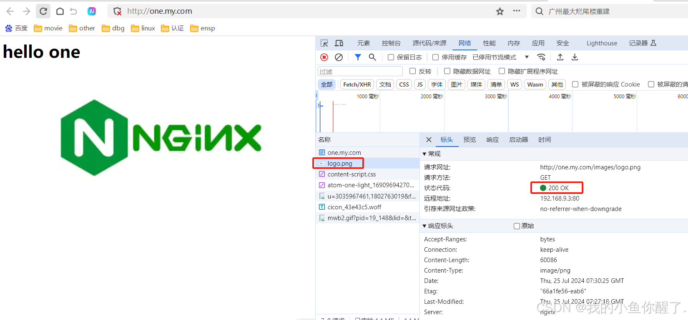Click the search magnifier icon

click(539, 11)
